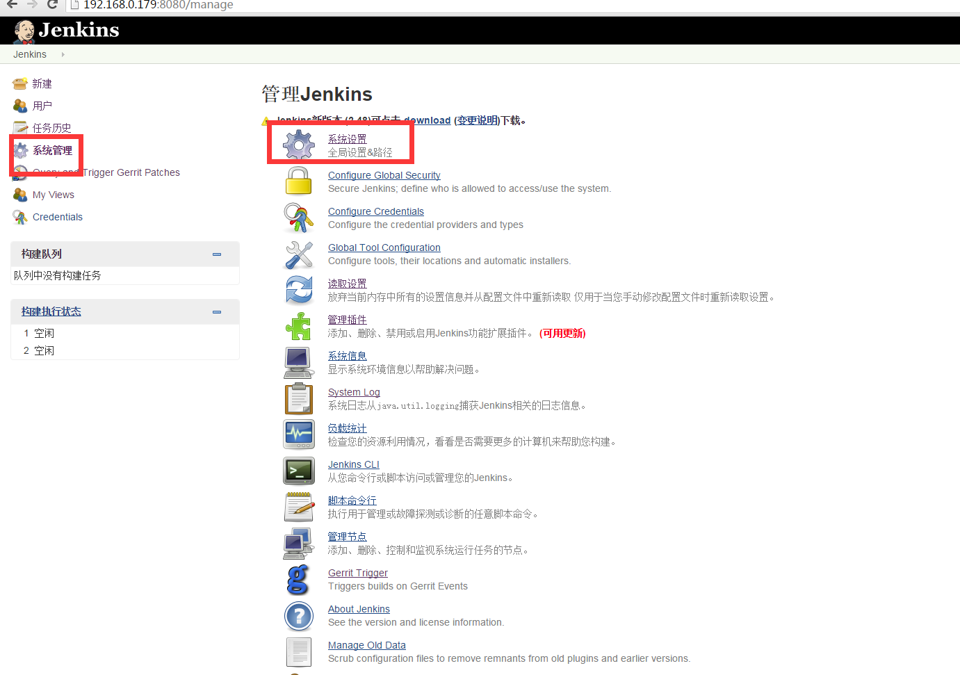Click the large gear icon for 系统设置

(x=299, y=145)
